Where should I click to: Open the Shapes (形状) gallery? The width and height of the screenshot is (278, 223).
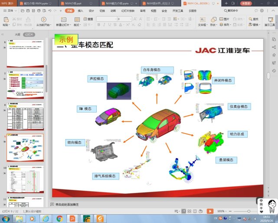[x=213, y=21]
